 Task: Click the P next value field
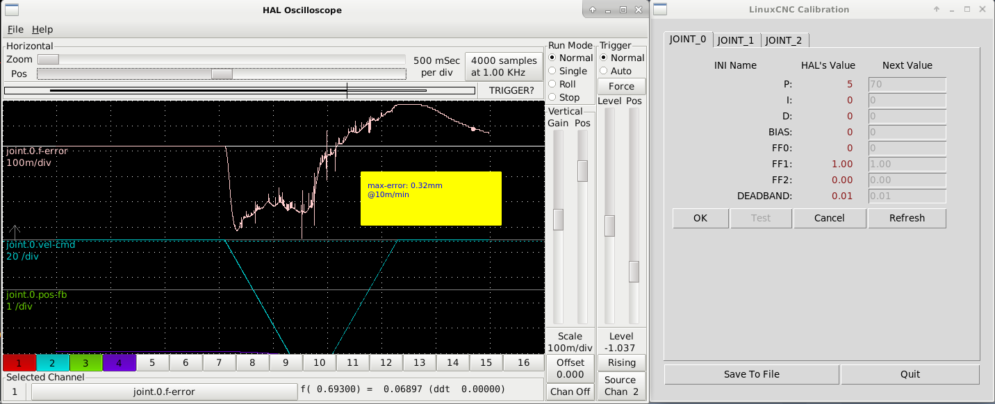(x=907, y=85)
